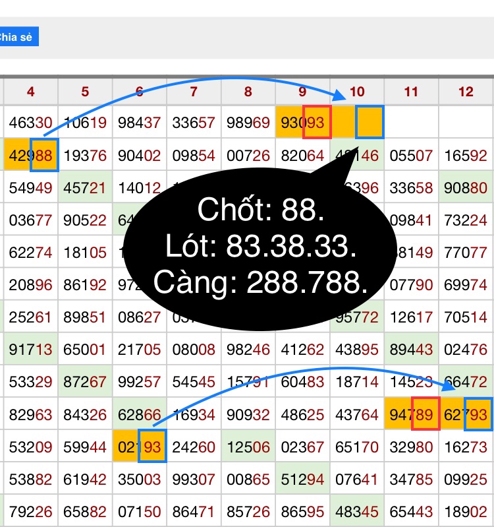Click the green shaded cell 45721
This screenshot has height=527, width=494.
point(85,188)
